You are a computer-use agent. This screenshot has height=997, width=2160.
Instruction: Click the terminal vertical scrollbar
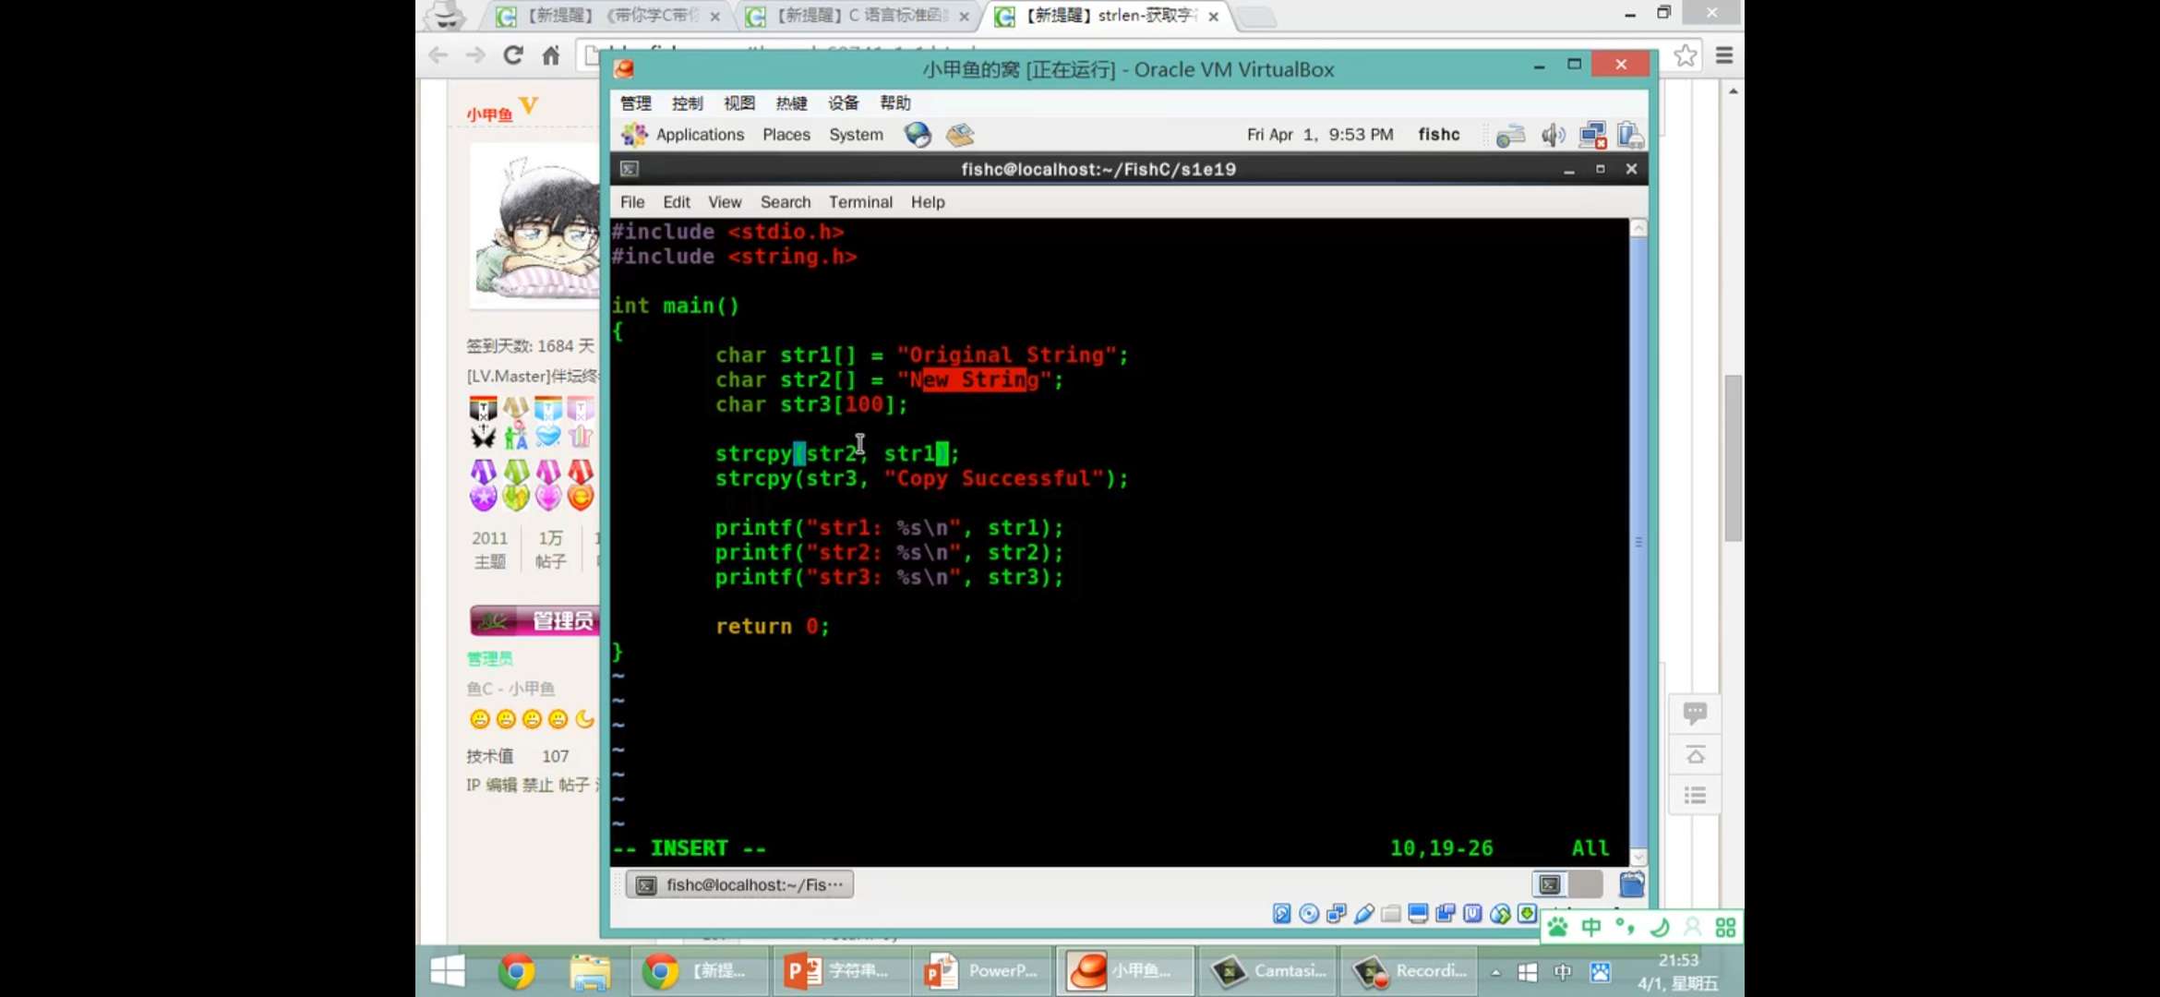point(1638,543)
